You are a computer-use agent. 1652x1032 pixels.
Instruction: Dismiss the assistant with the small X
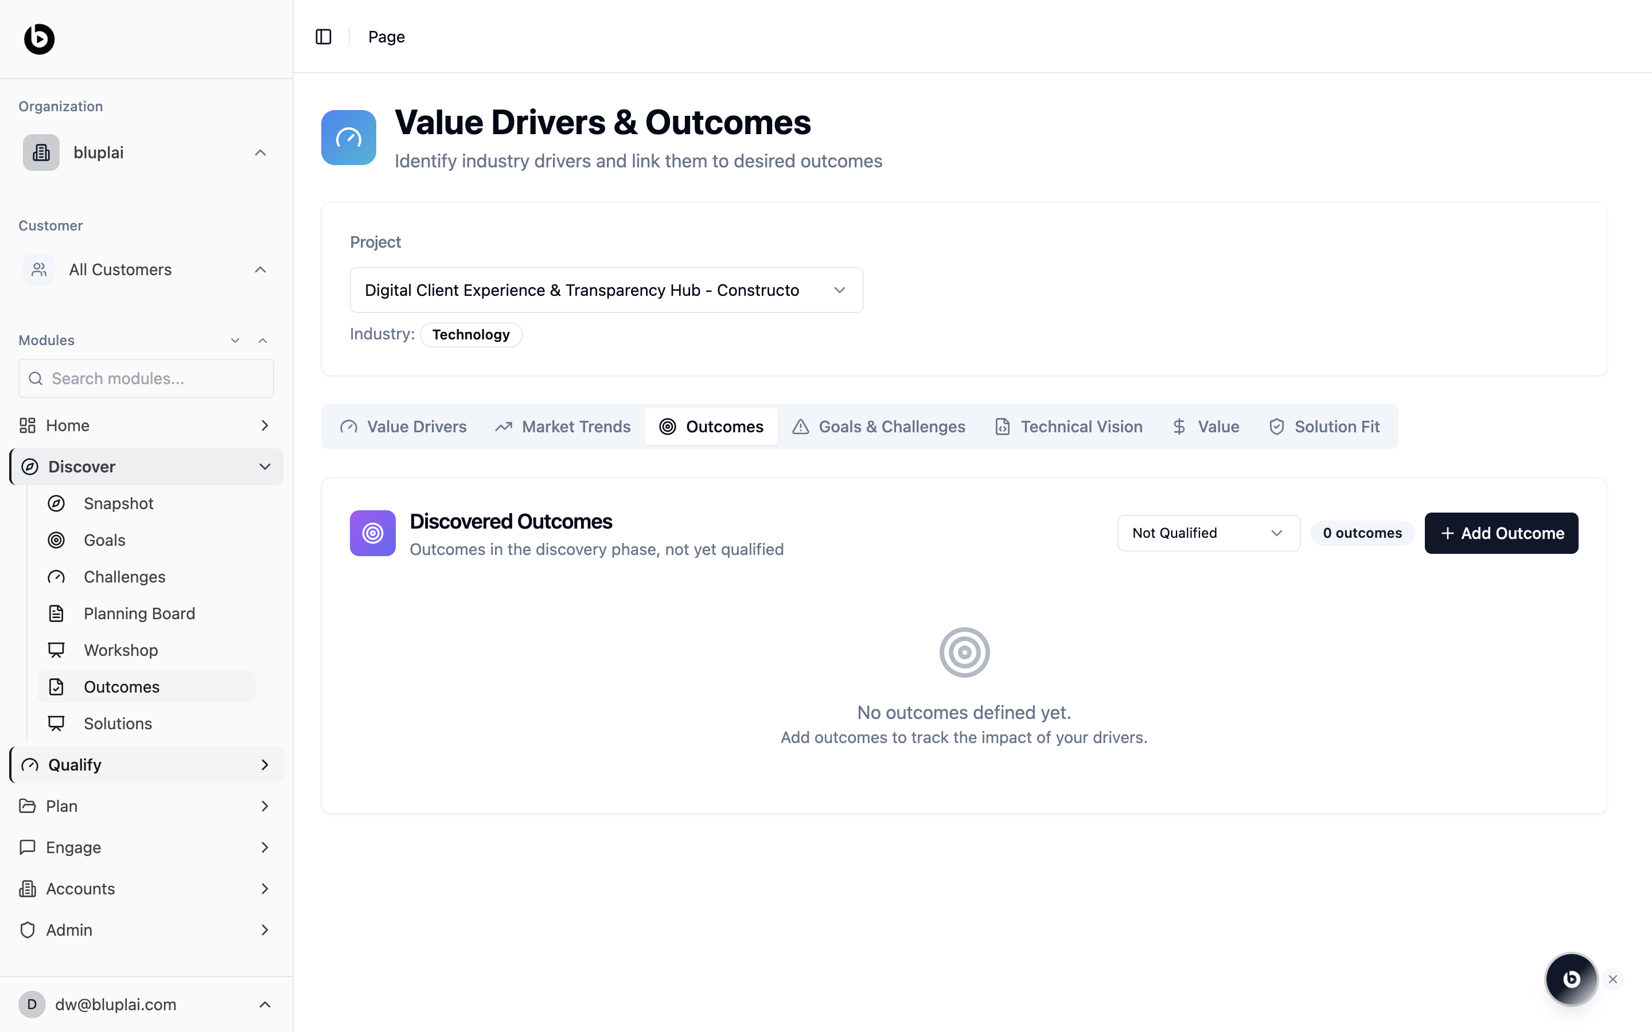pyautogui.click(x=1613, y=979)
